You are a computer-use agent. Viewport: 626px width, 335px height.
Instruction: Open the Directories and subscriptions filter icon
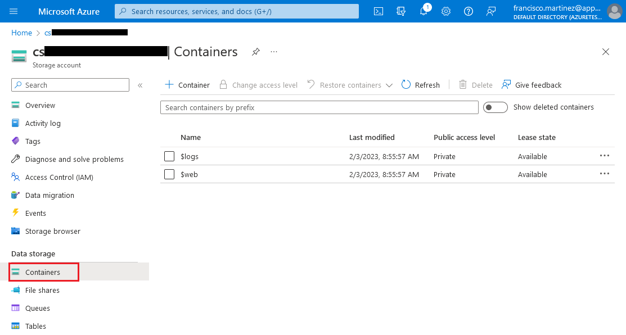click(401, 11)
